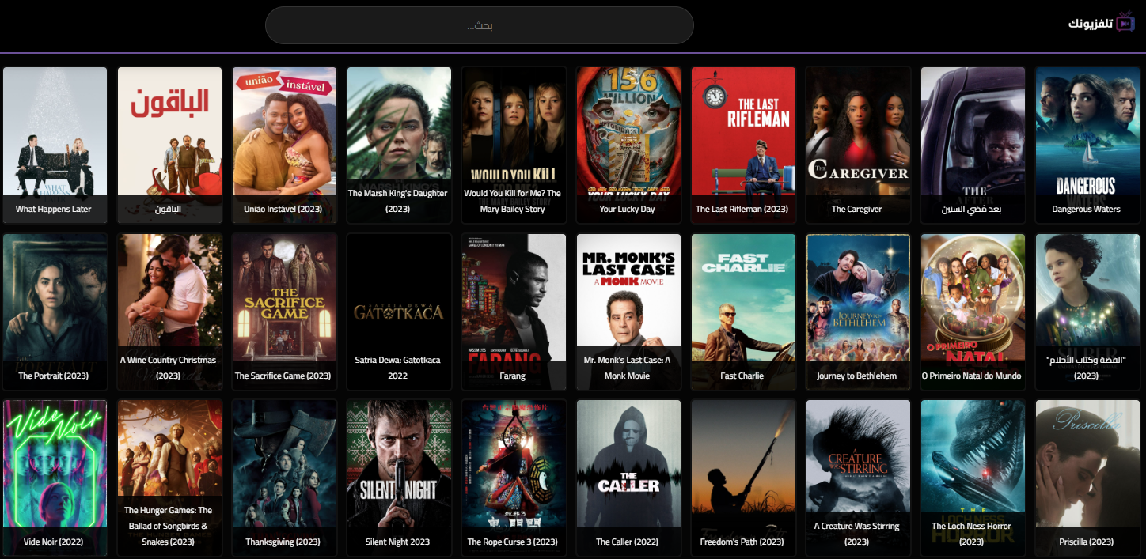The width and height of the screenshot is (1146, 559).
Task: Open Priscilla (2023) movie poster
Action: coord(1088,478)
